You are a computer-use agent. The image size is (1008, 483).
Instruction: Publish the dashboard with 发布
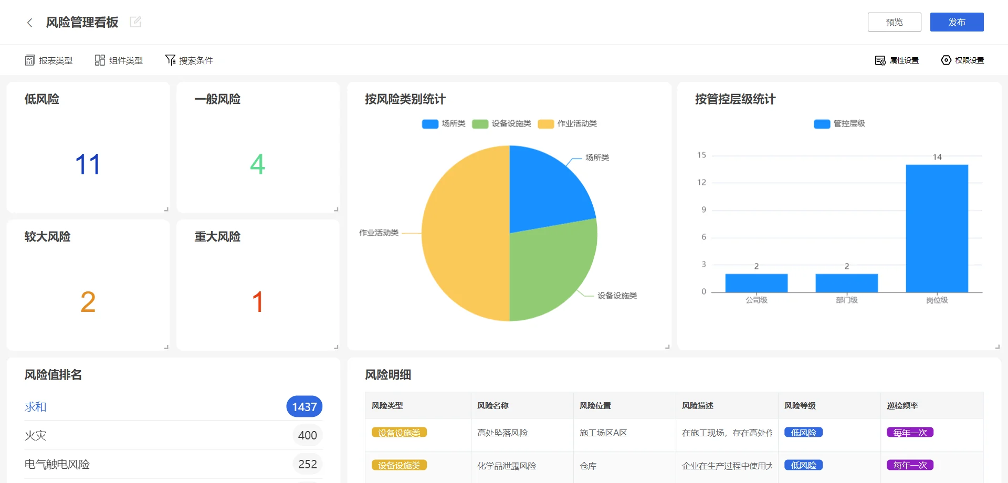click(957, 22)
